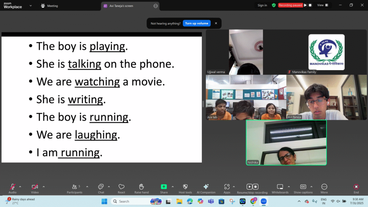Open the Zoom Workplace dropdown arrow

(31, 6)
